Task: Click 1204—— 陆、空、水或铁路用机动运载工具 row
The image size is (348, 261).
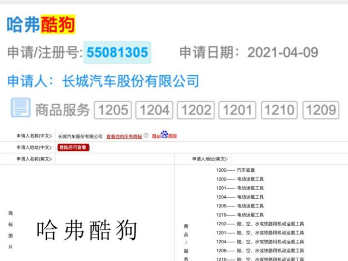Action: (x=260, y=241)
